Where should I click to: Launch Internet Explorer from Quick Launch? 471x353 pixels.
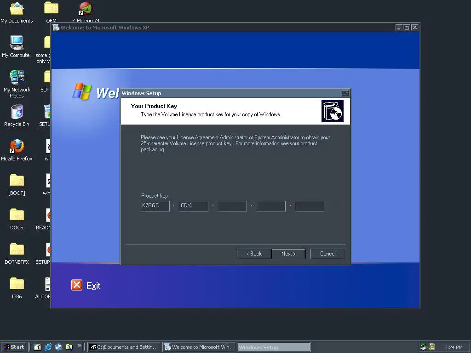click(x=48, y=347)
